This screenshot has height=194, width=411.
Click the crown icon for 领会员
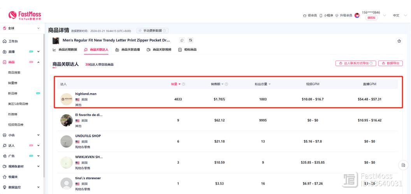click(305, 16)
